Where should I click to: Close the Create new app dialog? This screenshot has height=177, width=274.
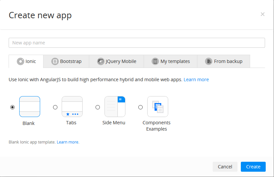point(262,14)
